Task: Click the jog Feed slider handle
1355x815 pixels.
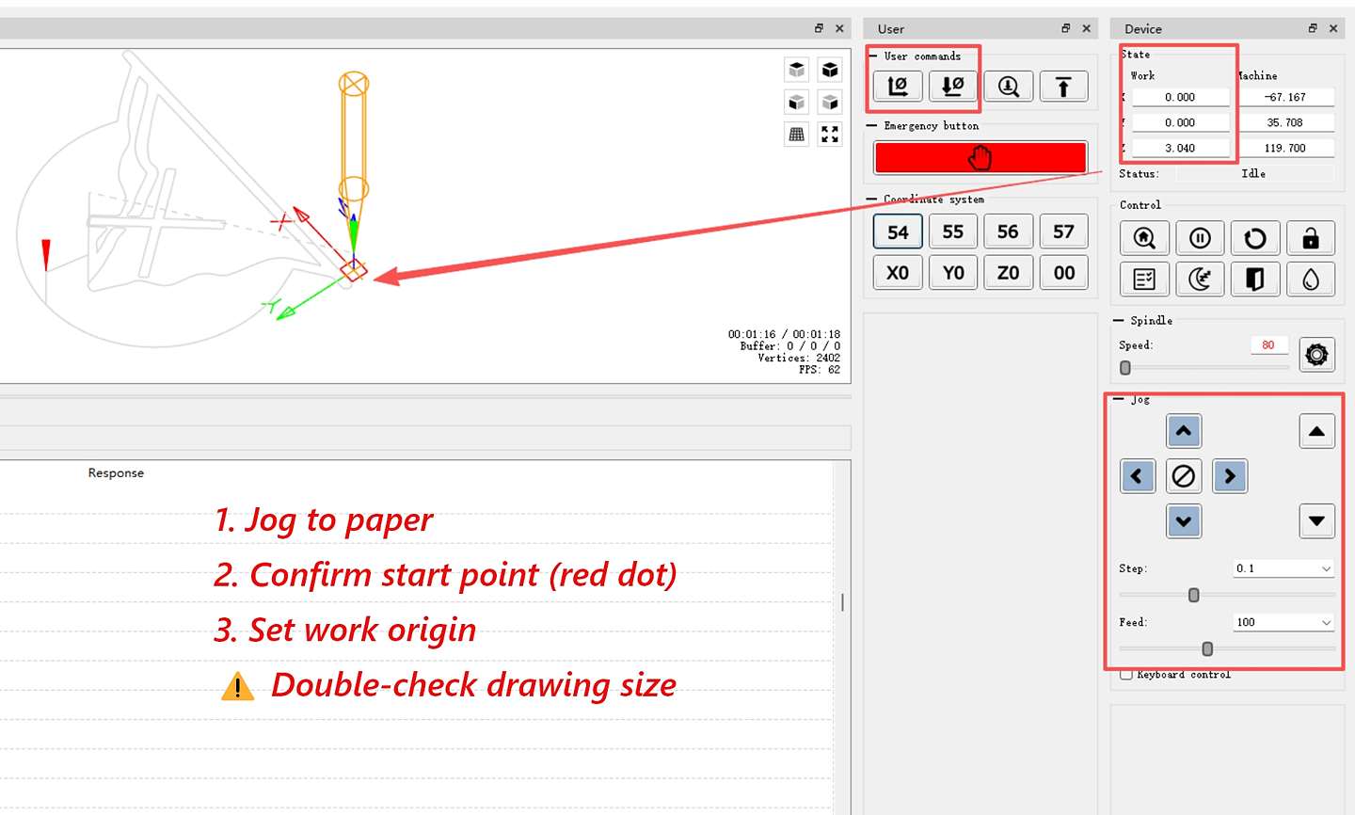Action: coord(1207,648)
